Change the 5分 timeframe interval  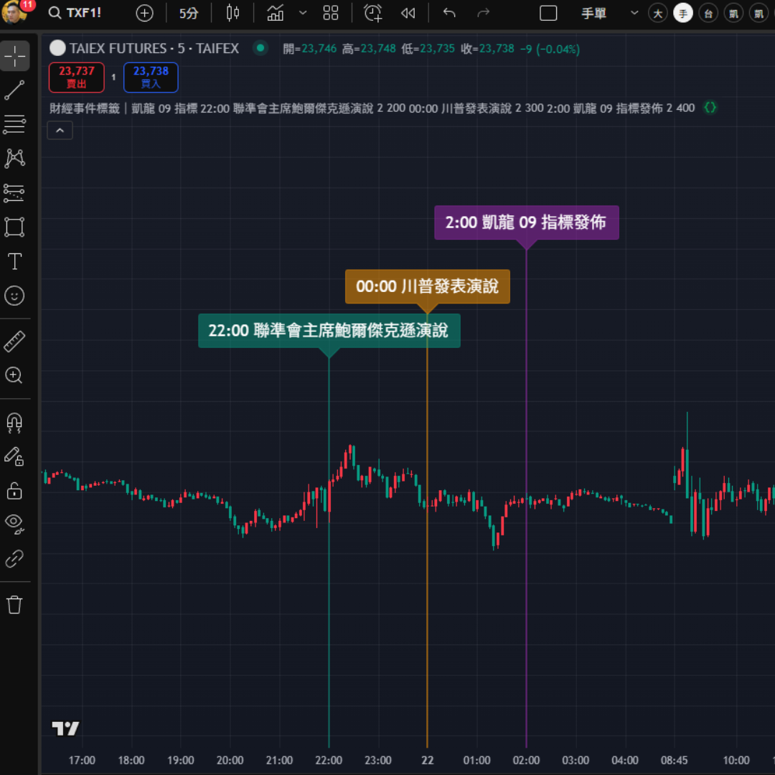click(189, 13)
